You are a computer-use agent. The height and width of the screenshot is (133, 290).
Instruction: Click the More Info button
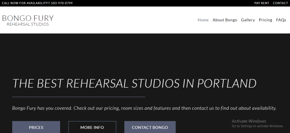(x=92, y=127)
